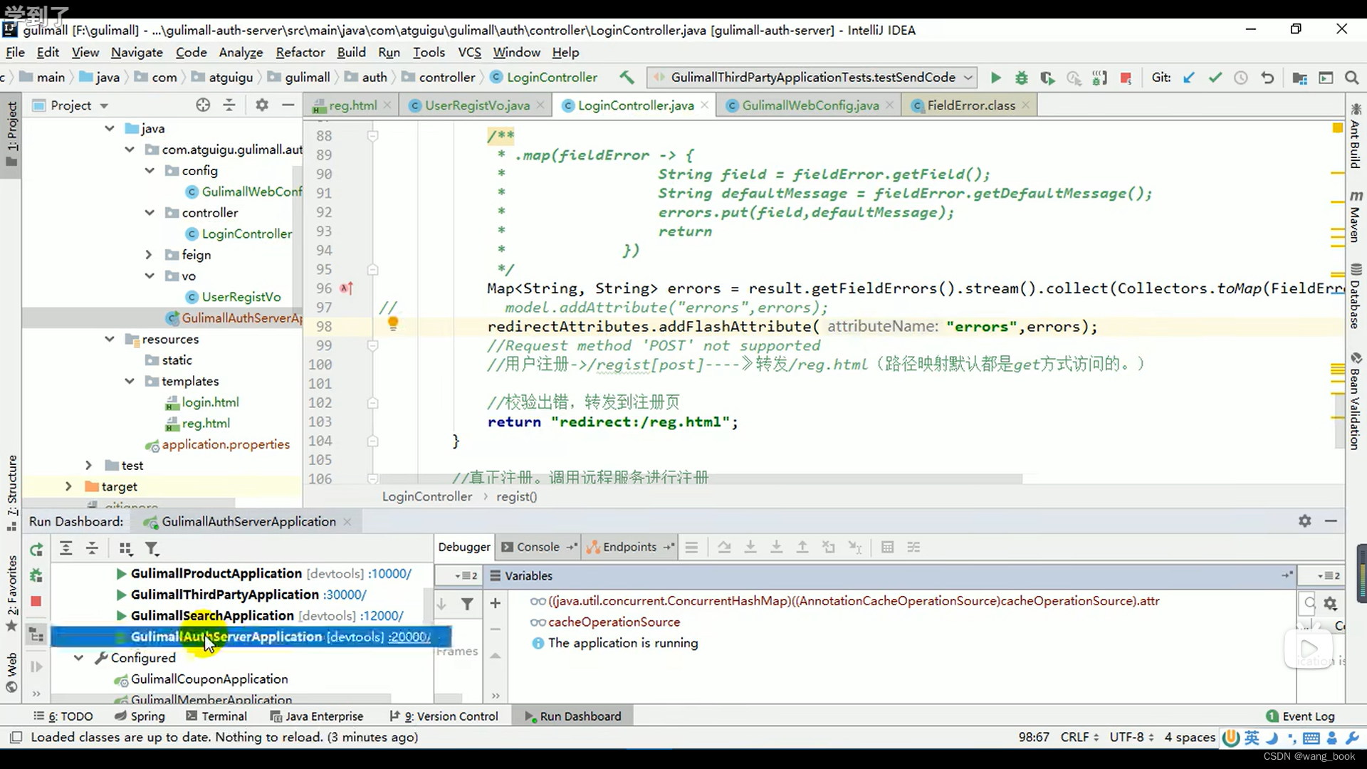
Task: Expand all icon in Run Dashboard toolbar
Action: tap(66, 548)
